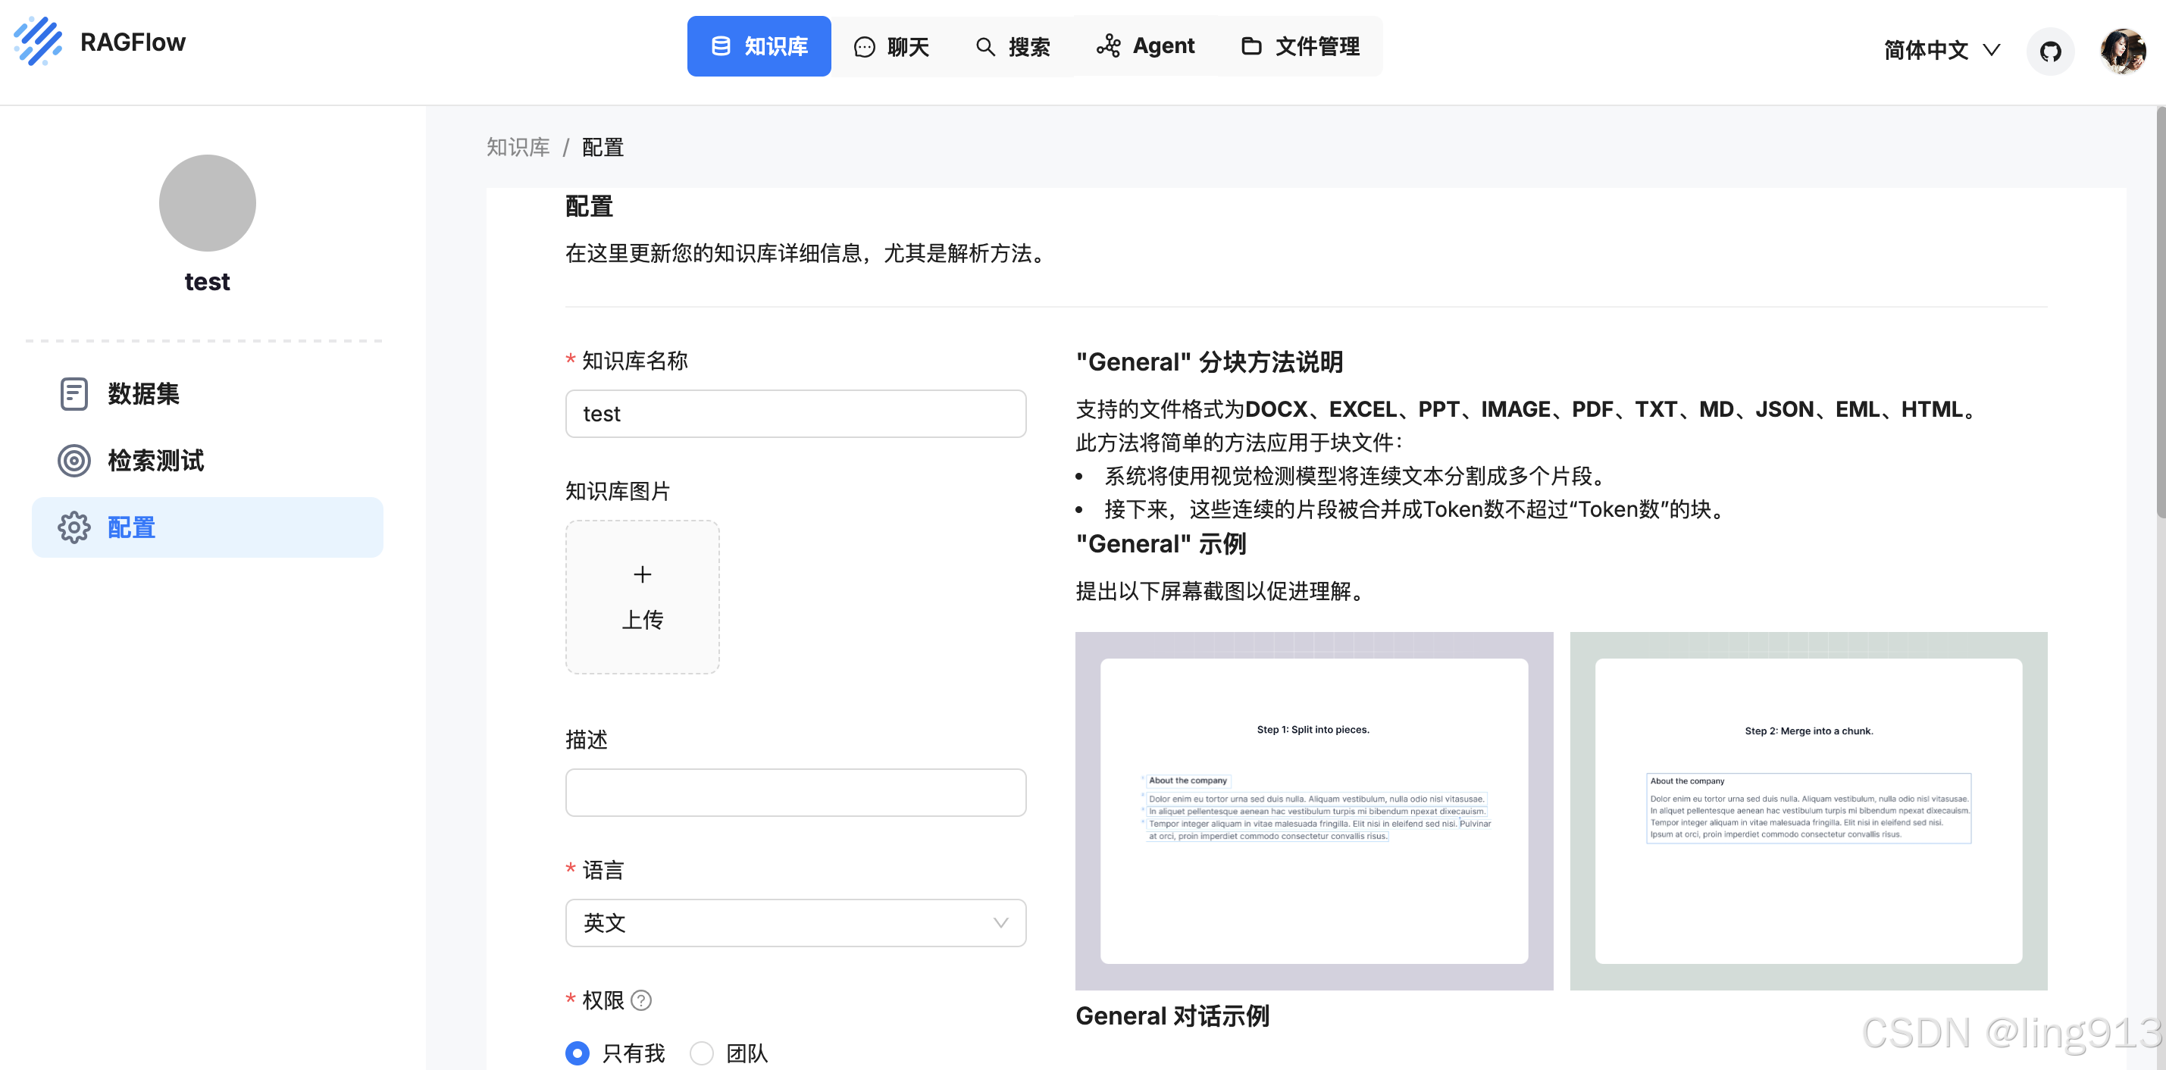The width and height of the screenshot is (2166, 1070).
Task: Click the 上传 image upload box
Action: tap(643, 597)
